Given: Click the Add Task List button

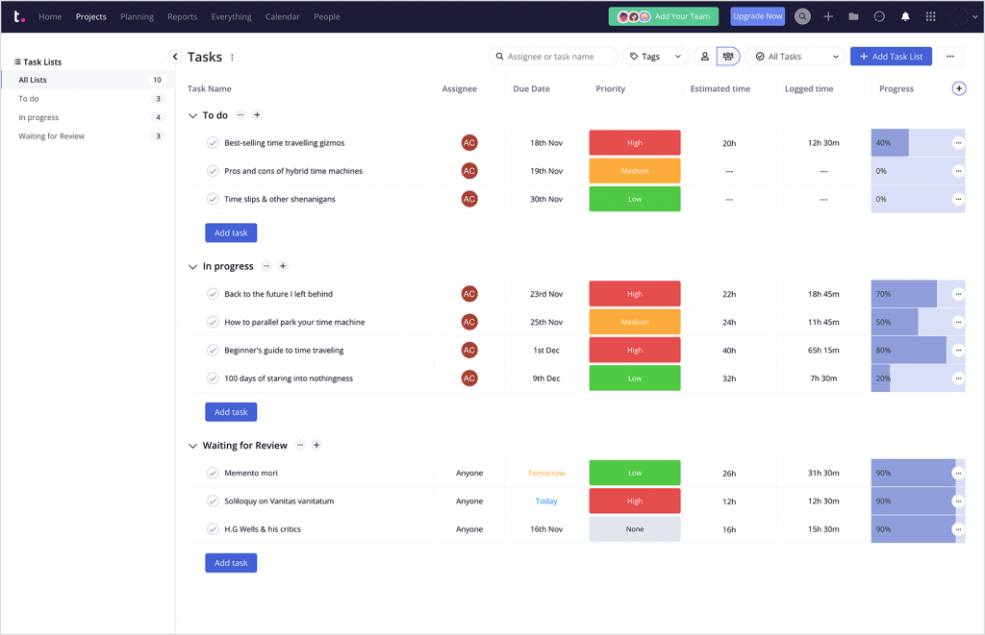Looking at the screenshot, I should coord(891,56).
